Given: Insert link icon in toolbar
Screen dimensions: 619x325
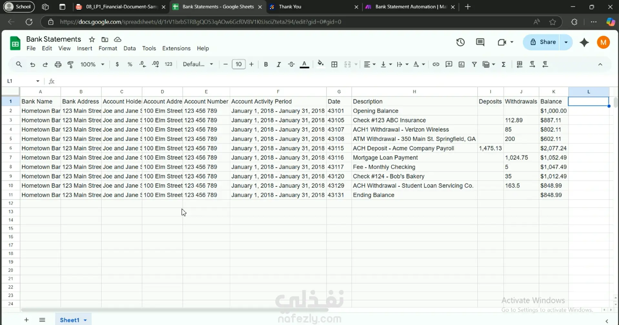Looking at the screenshot, I should [x=436, y=64].
